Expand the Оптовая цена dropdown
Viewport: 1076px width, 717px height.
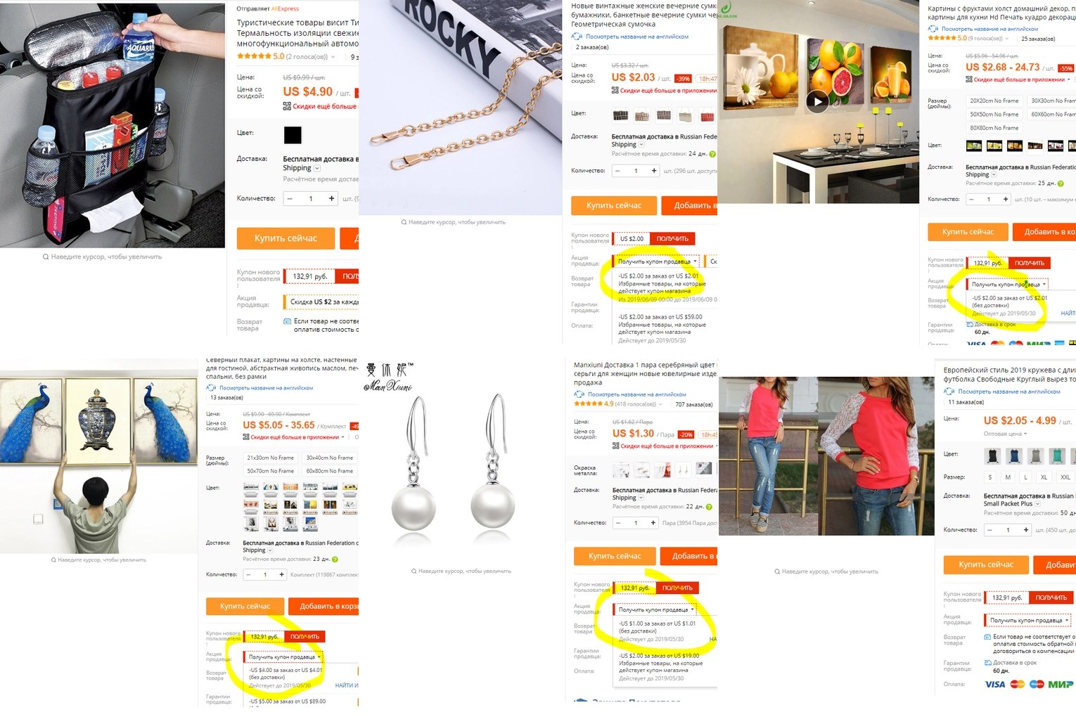click(1005, 434)
